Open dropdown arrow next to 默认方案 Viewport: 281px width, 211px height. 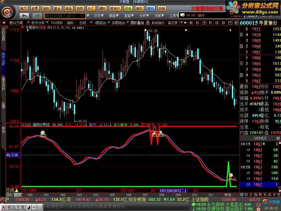(x=28, y=23)
